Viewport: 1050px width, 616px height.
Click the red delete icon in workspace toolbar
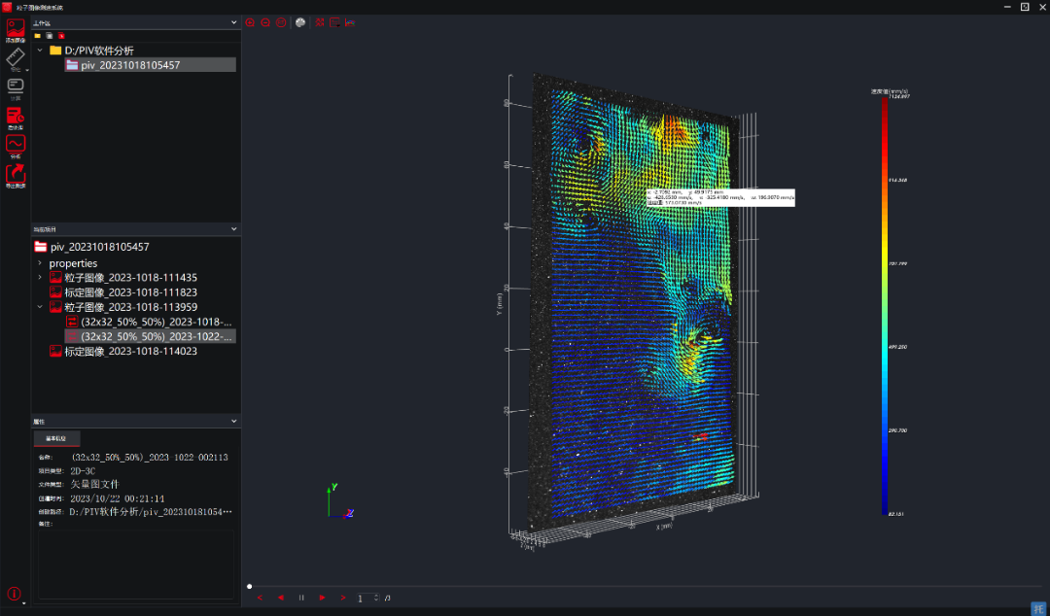(61, 36)
